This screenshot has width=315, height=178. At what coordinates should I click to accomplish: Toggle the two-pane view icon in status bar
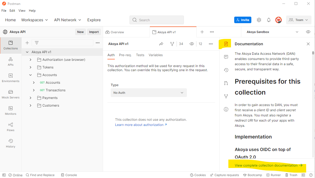coord(303,175)
